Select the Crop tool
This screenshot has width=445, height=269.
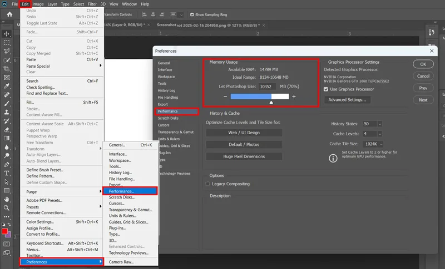click(x=6, y=68)
